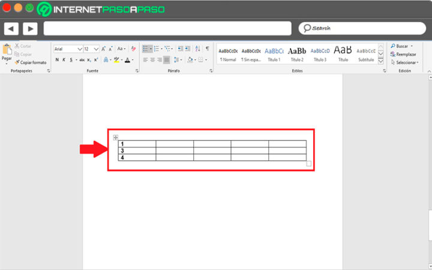Click borders grid icon
Viewport: 432px width, 270px height.
click(x=200, y=60)
